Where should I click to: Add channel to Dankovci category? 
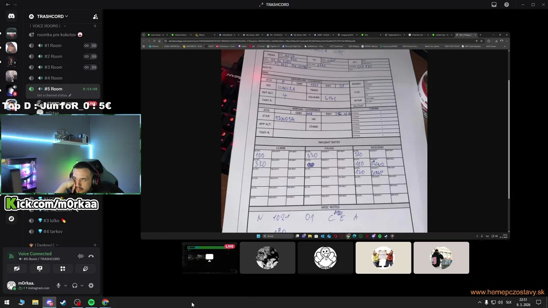click(95, 245)
